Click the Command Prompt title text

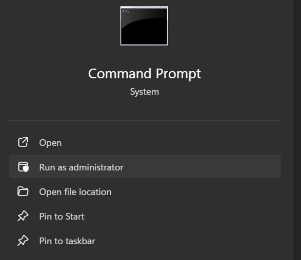point(145,74)
